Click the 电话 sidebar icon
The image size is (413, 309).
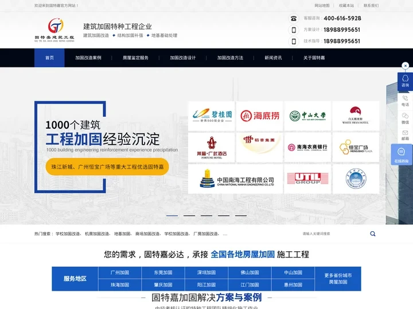coord(405,101)
